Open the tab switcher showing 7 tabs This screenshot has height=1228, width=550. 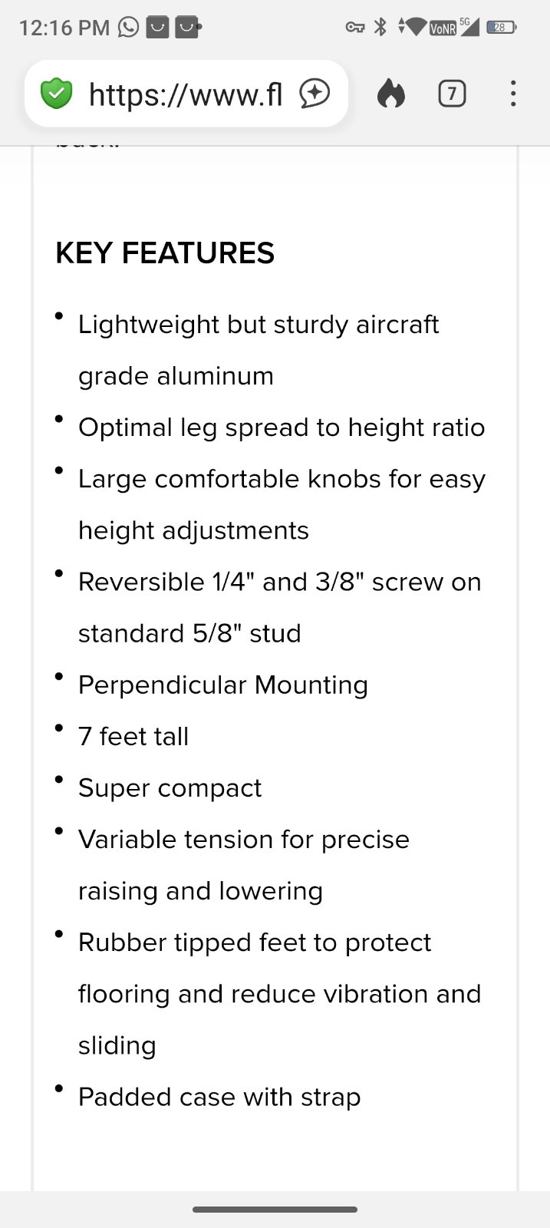(452, 94)
